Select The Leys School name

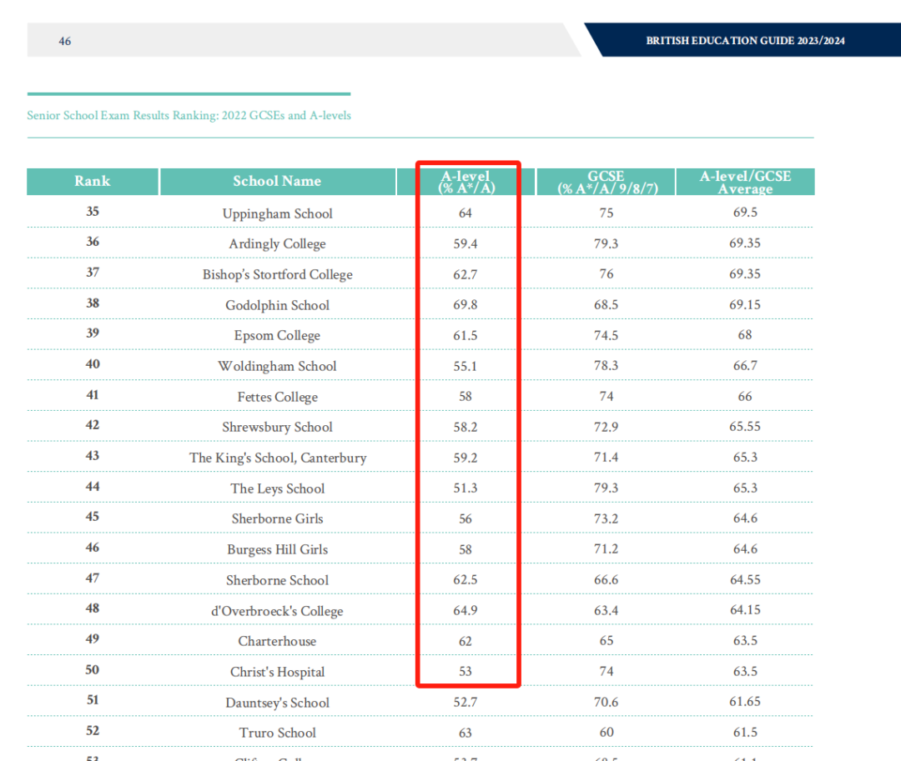tap(278, 489)
